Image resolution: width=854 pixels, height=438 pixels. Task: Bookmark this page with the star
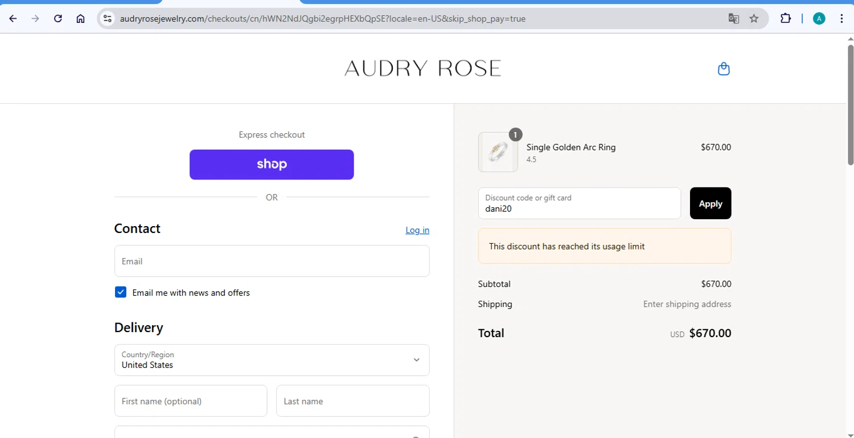click(754, 18)
